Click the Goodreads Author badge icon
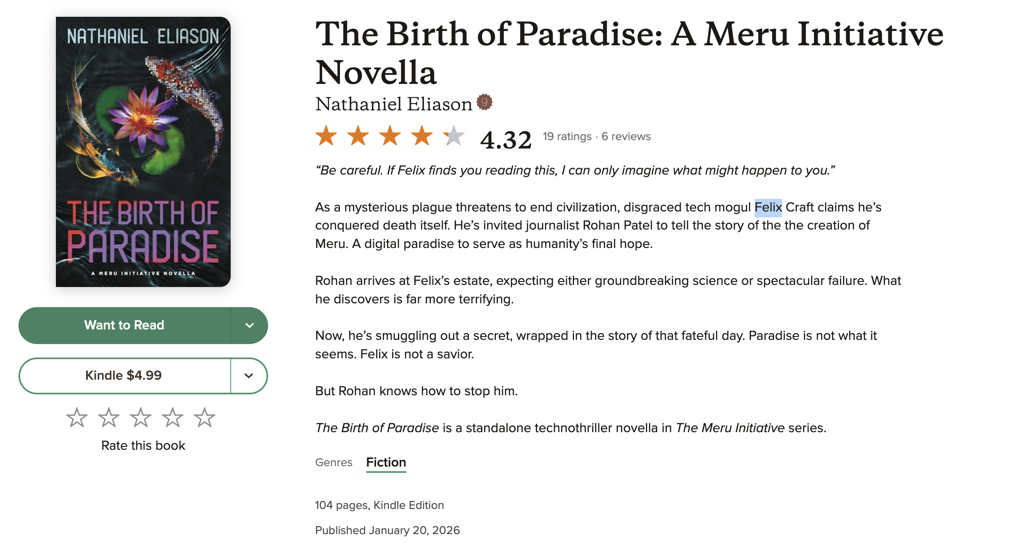1027x553 pixels. click(x=485, y=102)
